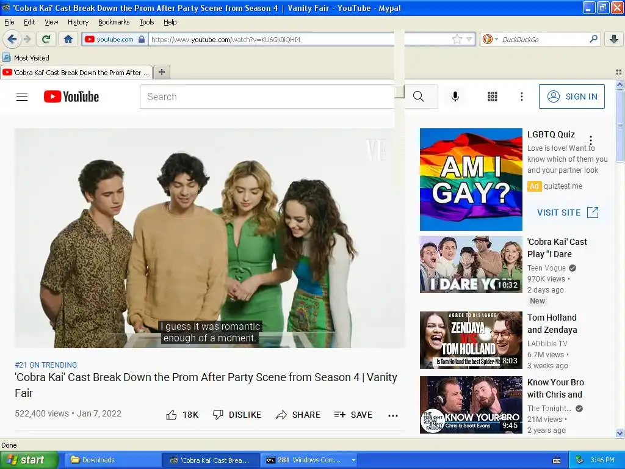Open the AM I GAY ad thumbnail
Image resolution: width=625 pixels, height=469 pixels.
[x=471, y=180]
